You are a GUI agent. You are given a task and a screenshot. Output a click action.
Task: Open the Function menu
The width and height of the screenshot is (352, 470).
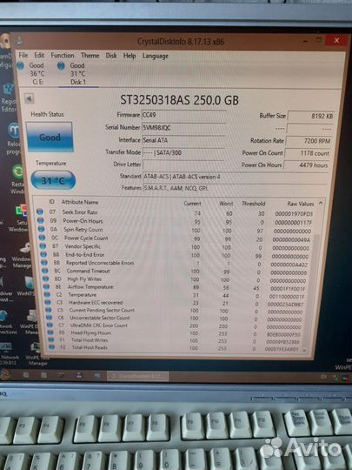(x=63, y=55)
